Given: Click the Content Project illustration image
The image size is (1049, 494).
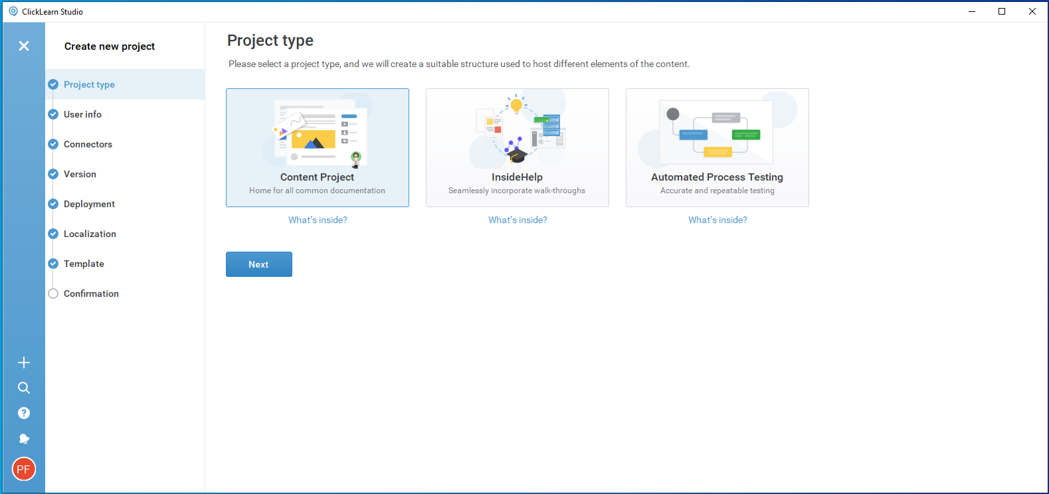Looking at the screenshot, I should (318, 131).
